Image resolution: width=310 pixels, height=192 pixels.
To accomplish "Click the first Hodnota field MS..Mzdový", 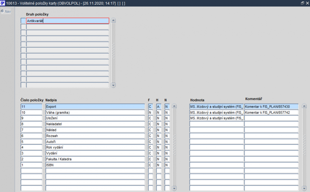I will pyautogui.click(x=217, y=106).
